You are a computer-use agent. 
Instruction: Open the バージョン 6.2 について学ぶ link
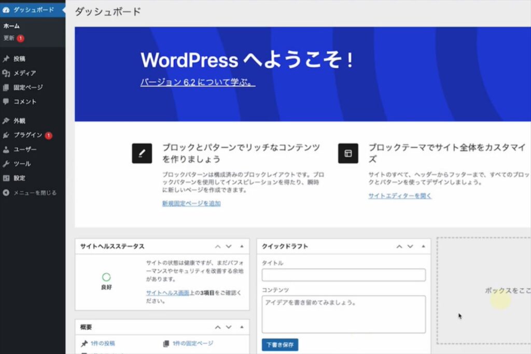point(198,82)
